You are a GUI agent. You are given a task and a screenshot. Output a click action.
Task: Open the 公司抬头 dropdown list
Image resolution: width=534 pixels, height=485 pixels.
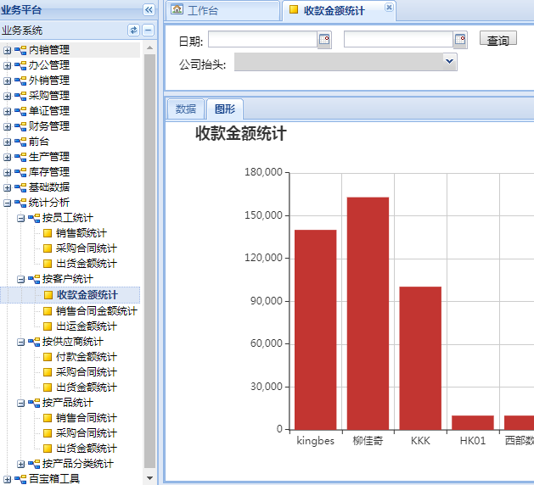(449, 62)
